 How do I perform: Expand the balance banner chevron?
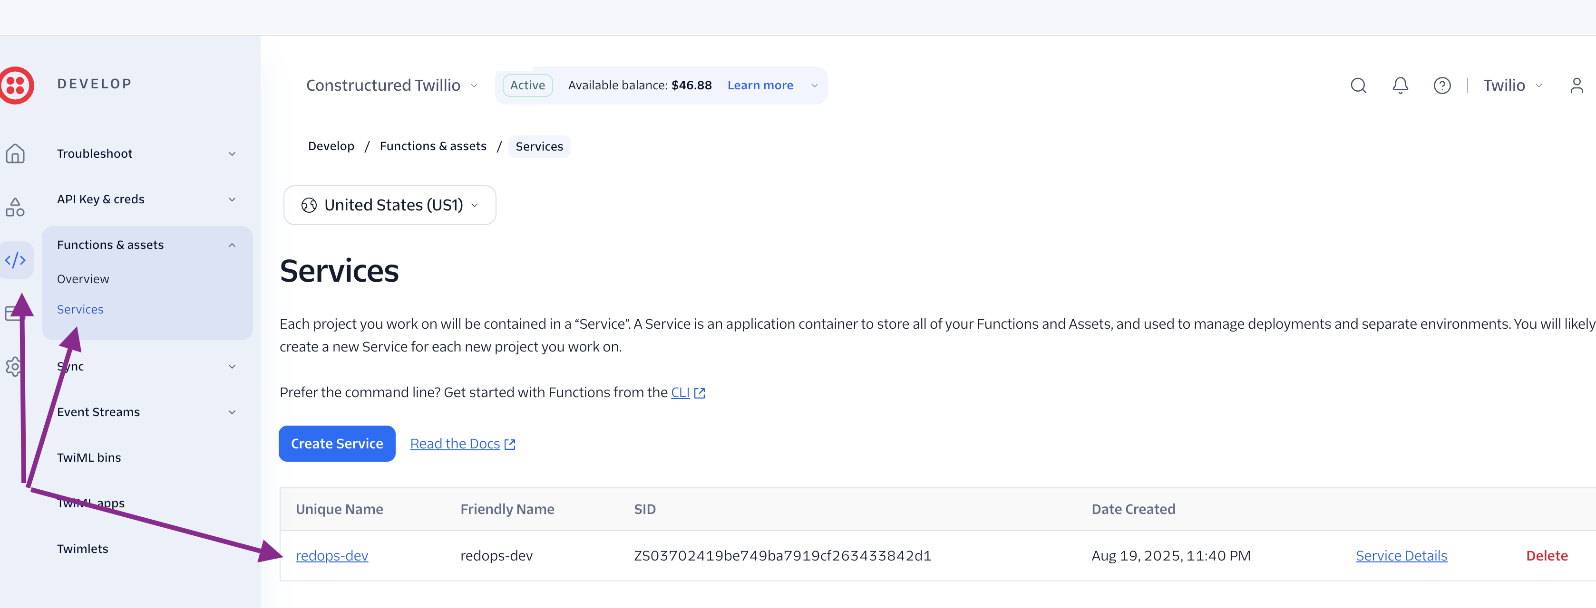(x=815, y=85)
